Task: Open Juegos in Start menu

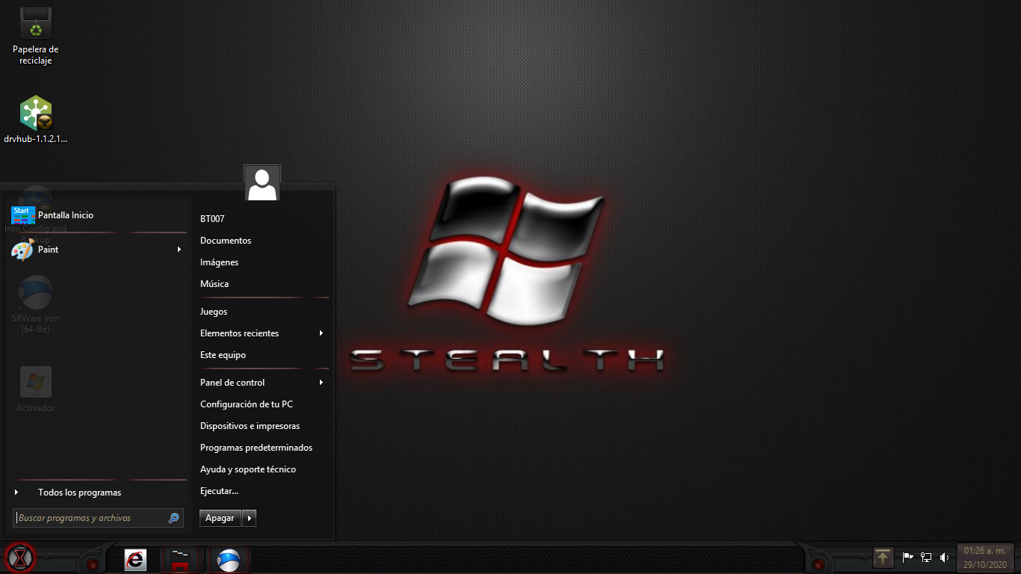Action: point(214,312)
